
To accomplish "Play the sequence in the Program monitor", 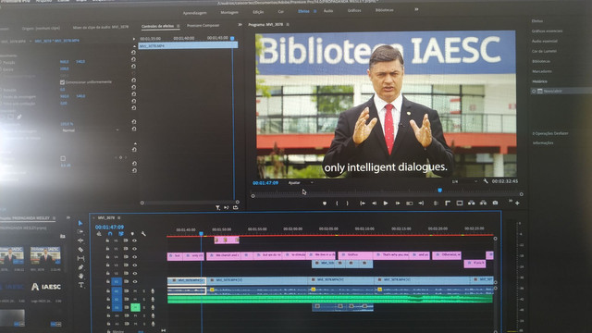I will (386, 203).
